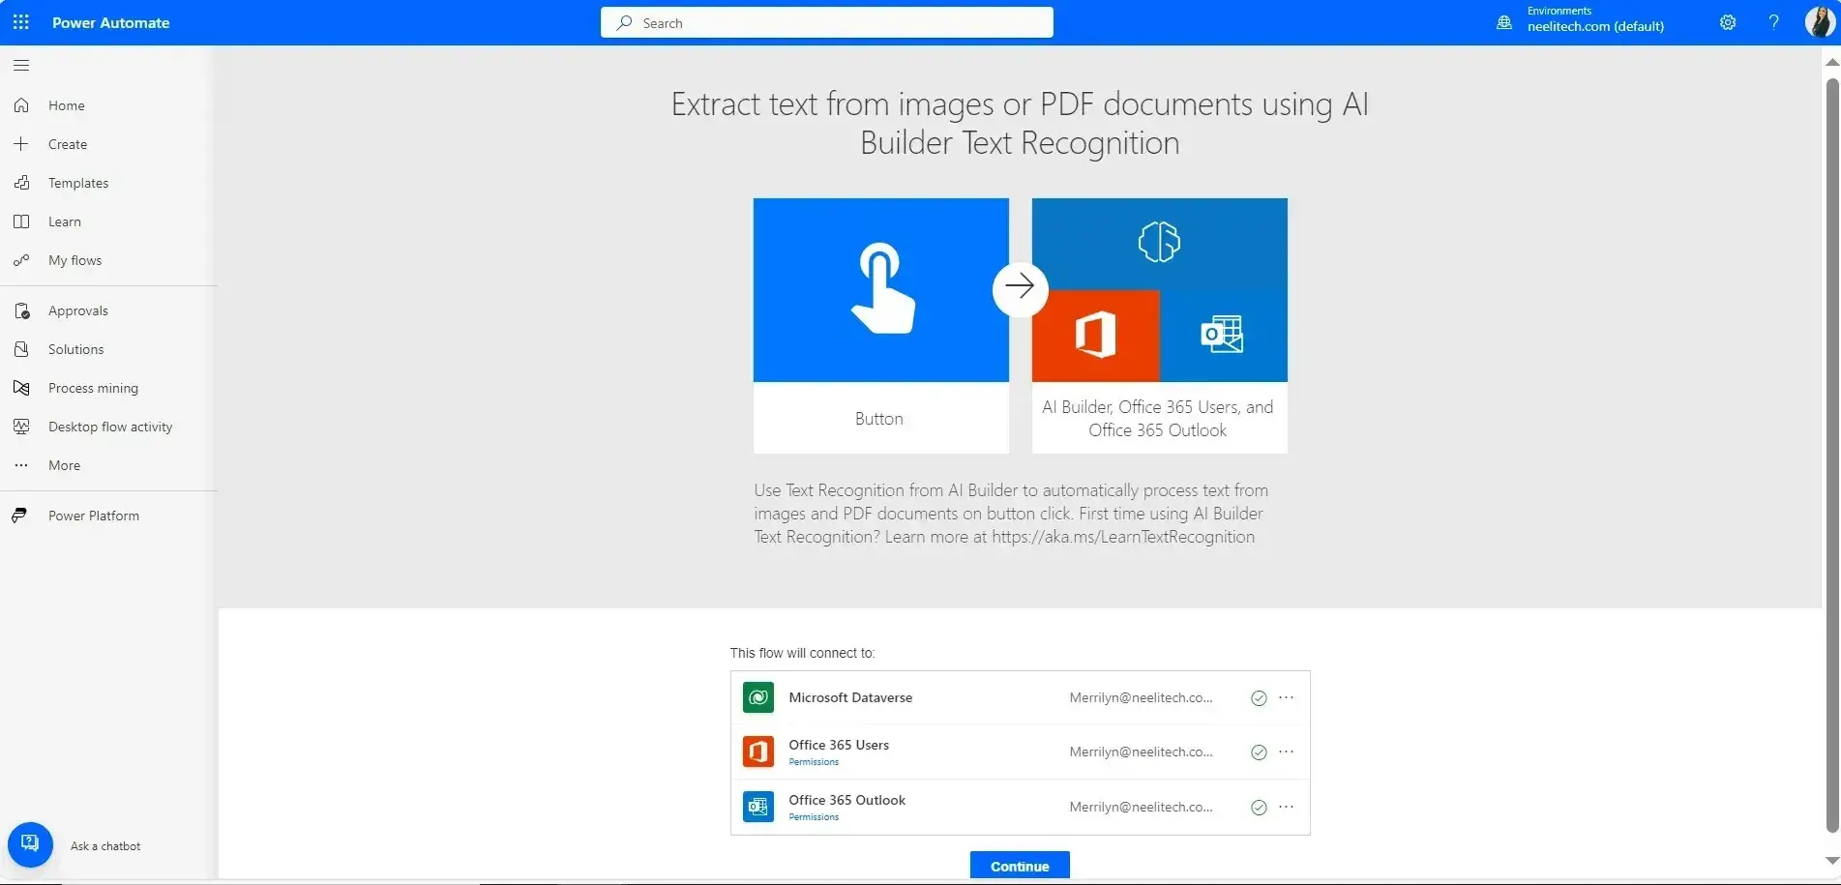This screenshot has width=1841, height=885.
Task: Click the Office 365 Outlook connection checkmark
Action: click(x=1259, y=808)
